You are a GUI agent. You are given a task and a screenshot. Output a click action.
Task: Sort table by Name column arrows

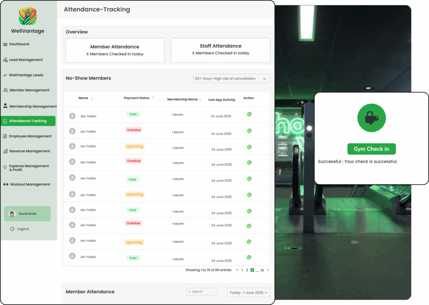tap(92, 98)
